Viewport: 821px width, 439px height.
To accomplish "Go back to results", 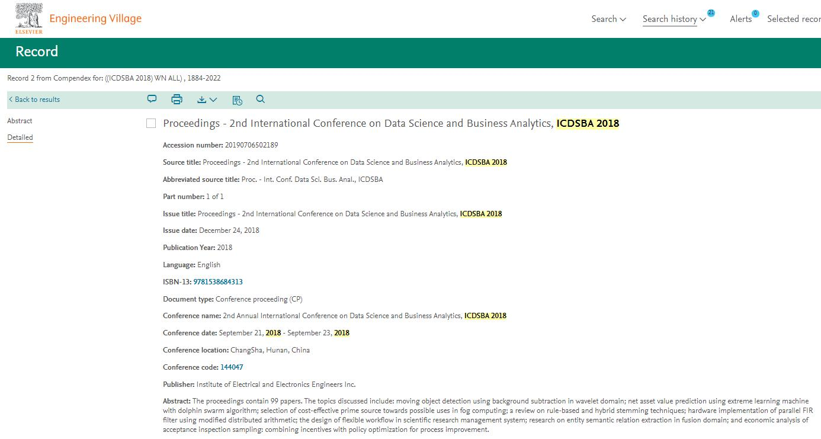I will coord(34,100).
